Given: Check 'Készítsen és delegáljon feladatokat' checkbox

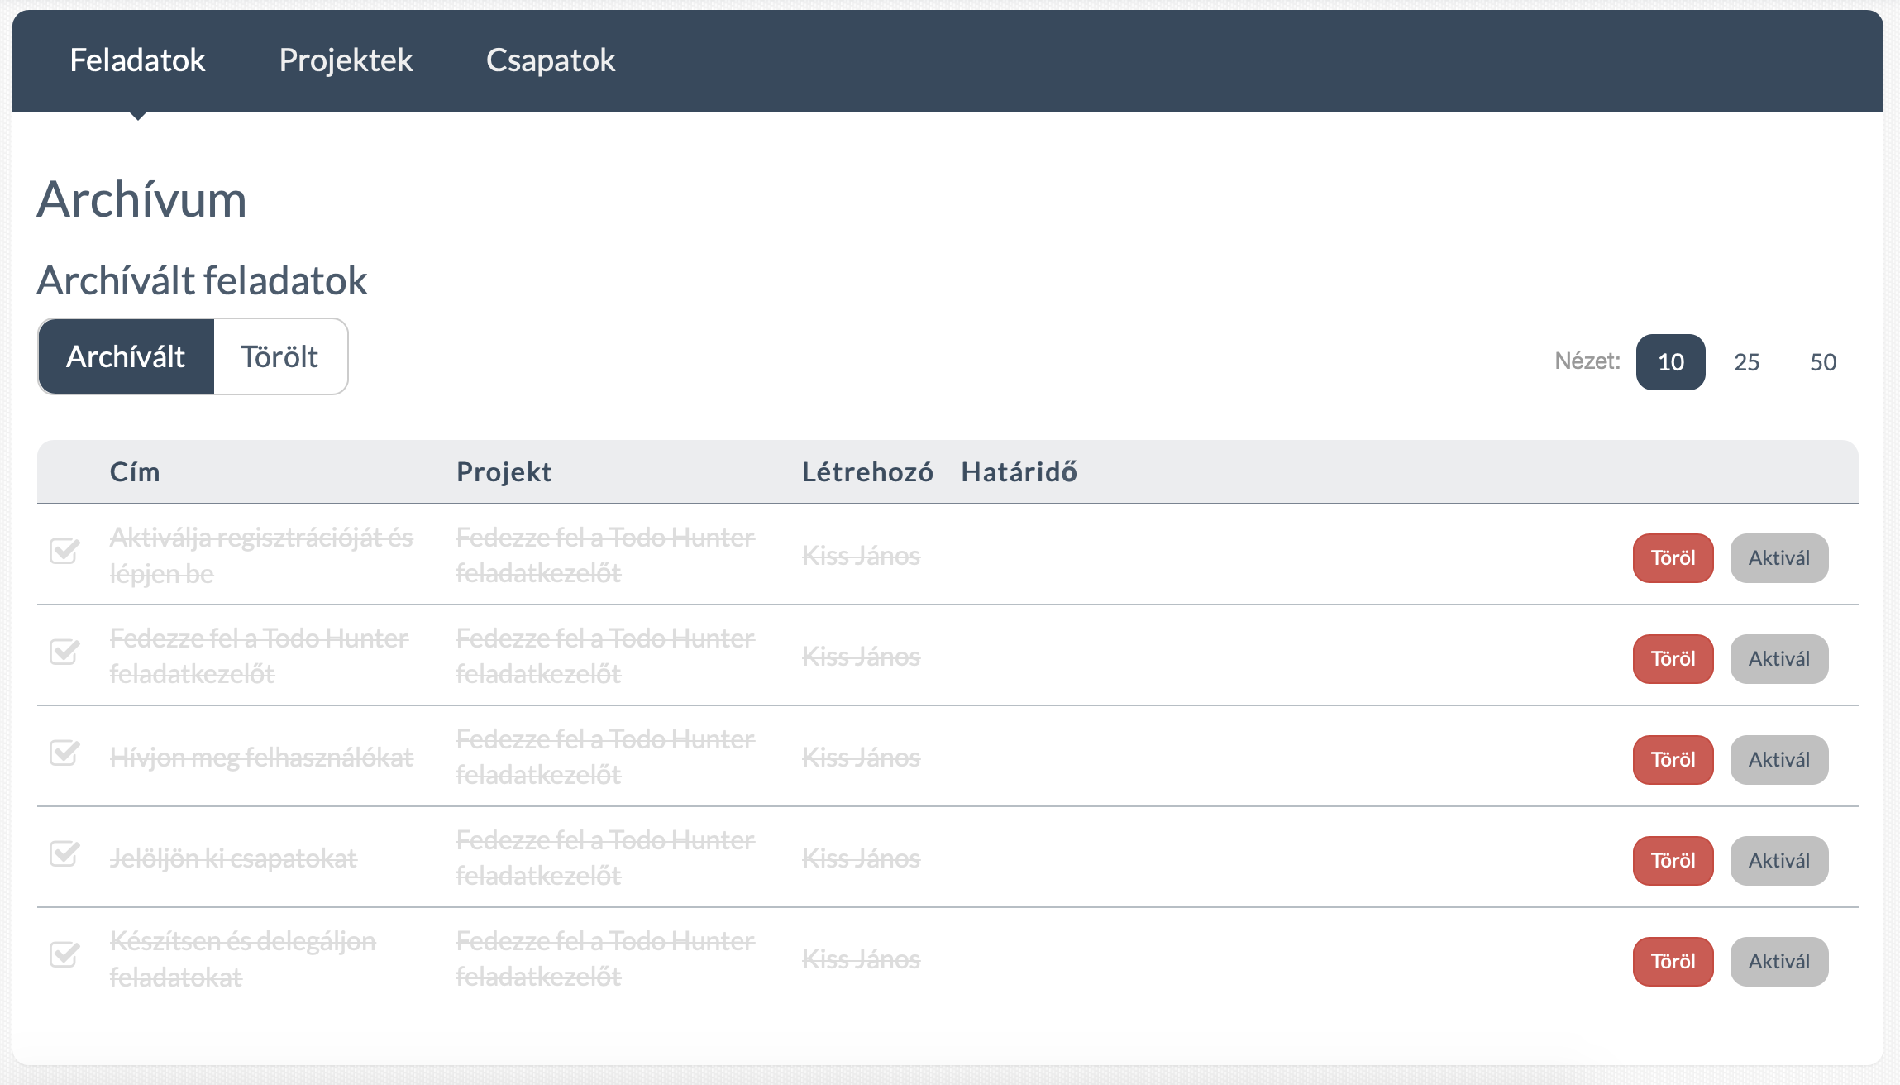Looking at the screenshot, I should click(x=65, y=956).
